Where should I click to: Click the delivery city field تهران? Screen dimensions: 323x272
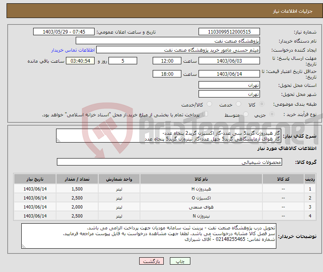[x=229, y=94]
